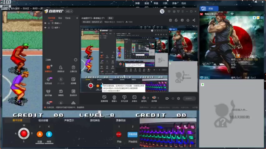The image size is (266, 149).
Task: Select the 摄像头 2 source row
Action: [61, 23]
